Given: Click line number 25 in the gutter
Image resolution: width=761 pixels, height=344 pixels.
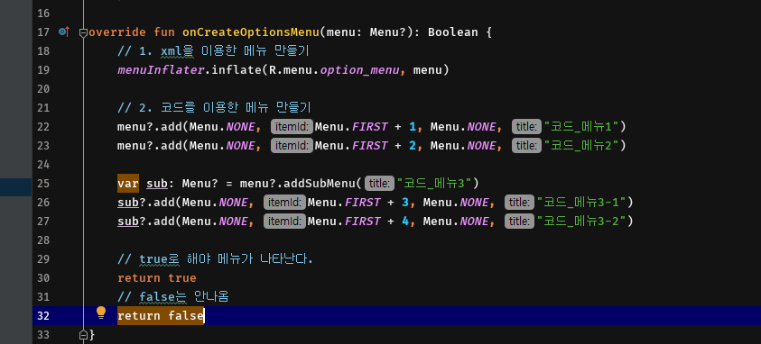Looking at the screenshot, I should point(43,184).
